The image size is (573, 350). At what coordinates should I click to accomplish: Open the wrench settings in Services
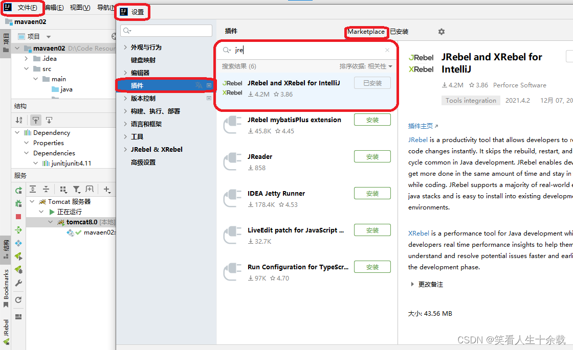[18, 283]
